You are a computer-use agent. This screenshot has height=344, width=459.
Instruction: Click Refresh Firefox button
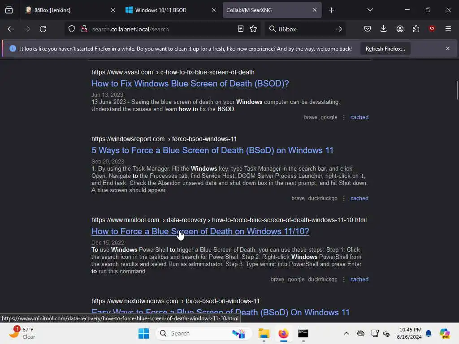click(x=385, y=49)
